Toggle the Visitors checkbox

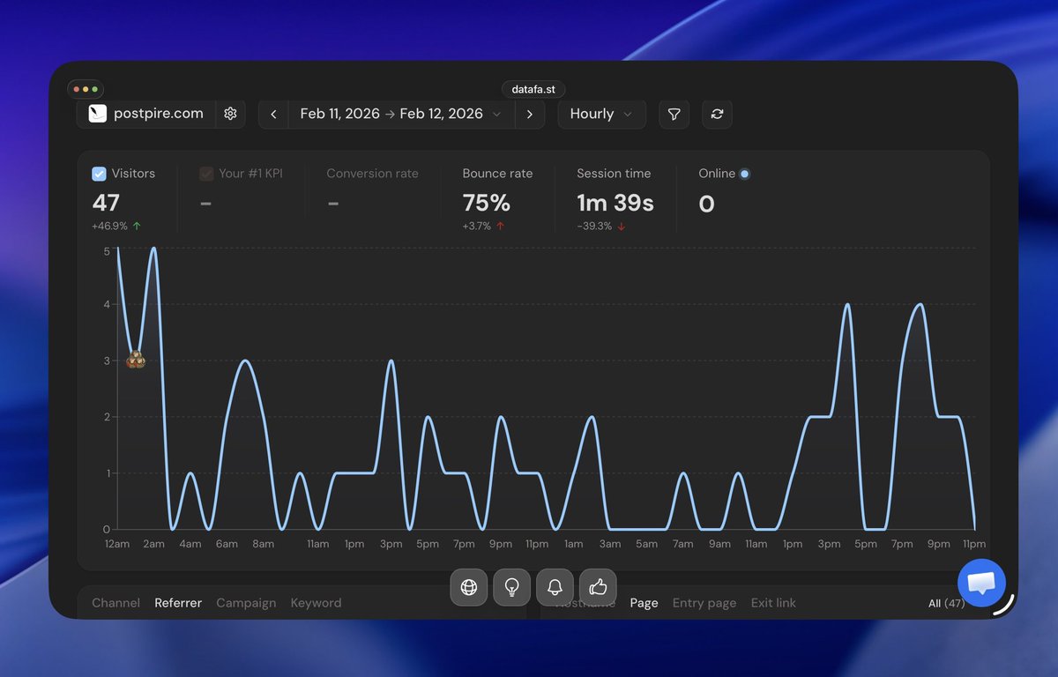tap(99, 174)
